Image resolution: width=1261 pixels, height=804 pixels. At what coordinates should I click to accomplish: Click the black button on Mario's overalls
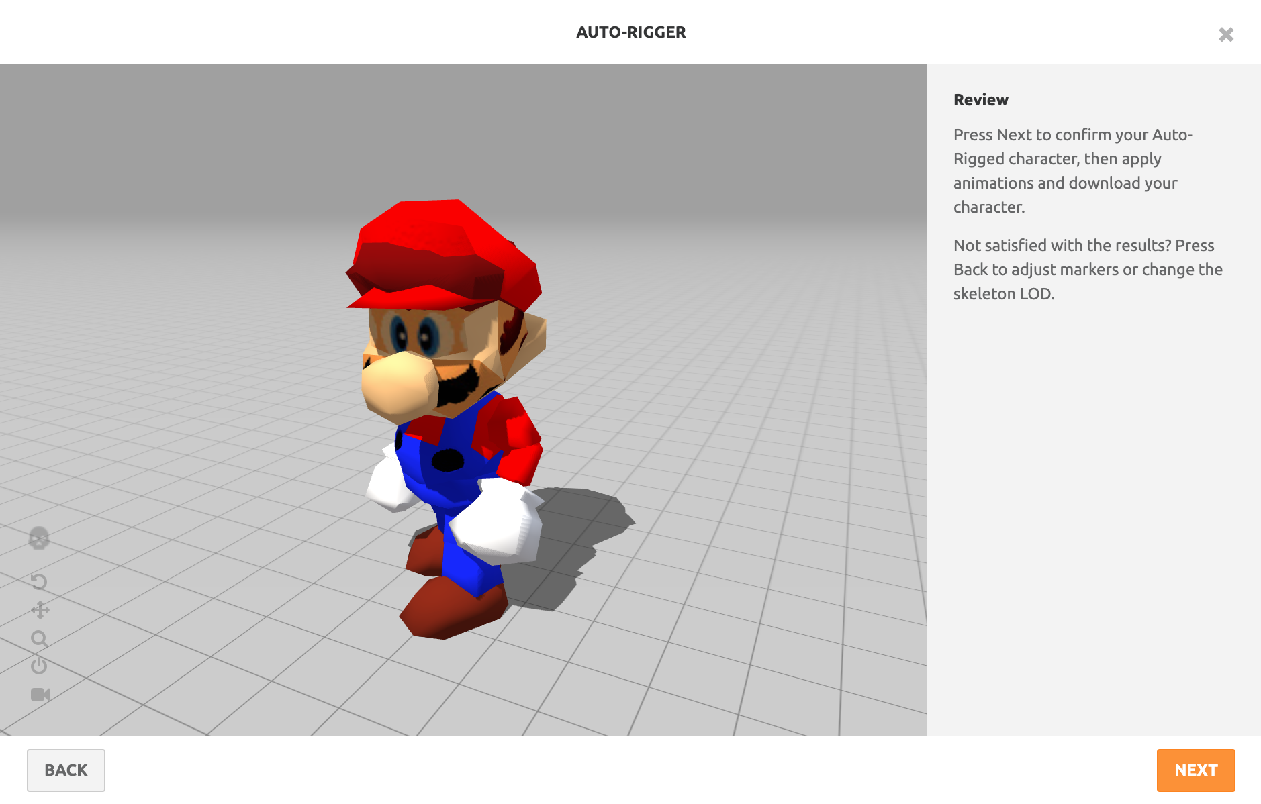pos(447,460)
